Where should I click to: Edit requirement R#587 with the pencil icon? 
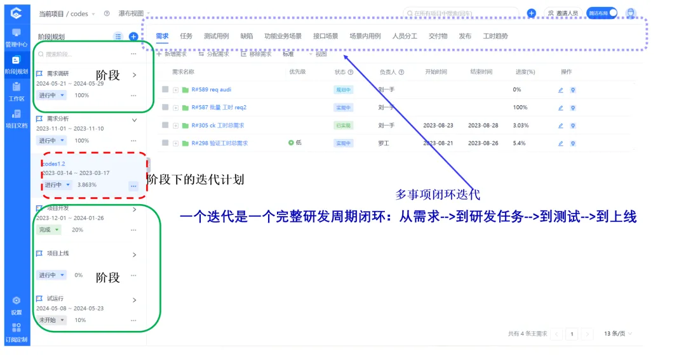[x=560, y=108]
